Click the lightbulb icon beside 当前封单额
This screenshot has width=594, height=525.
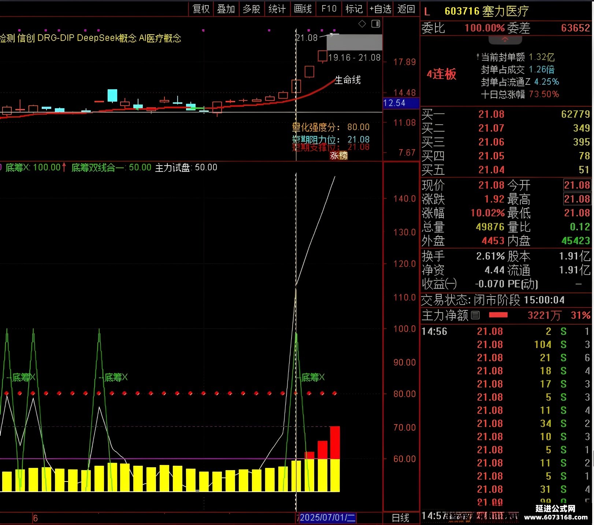(x=478, y=57)
